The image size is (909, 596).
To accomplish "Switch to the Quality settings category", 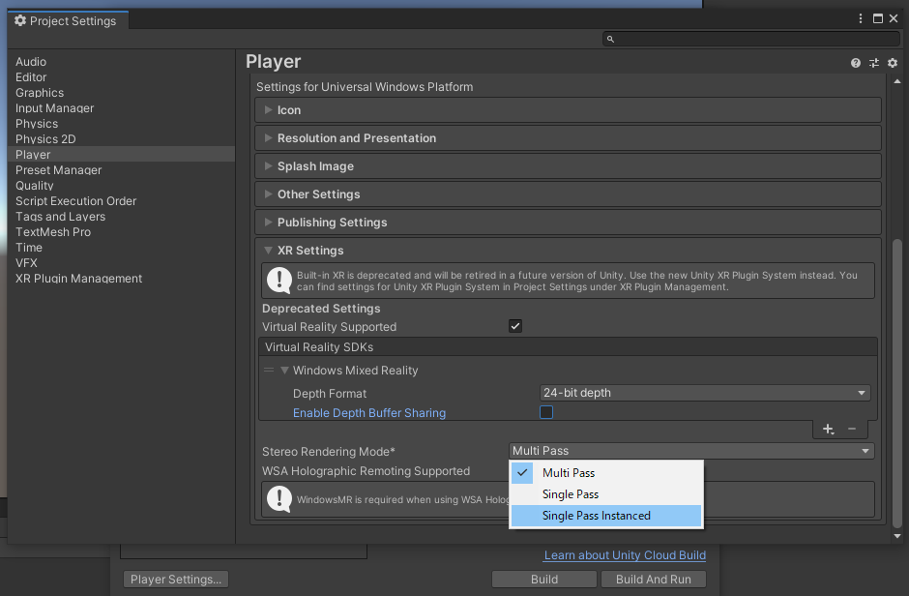I will tap(35, 185).
